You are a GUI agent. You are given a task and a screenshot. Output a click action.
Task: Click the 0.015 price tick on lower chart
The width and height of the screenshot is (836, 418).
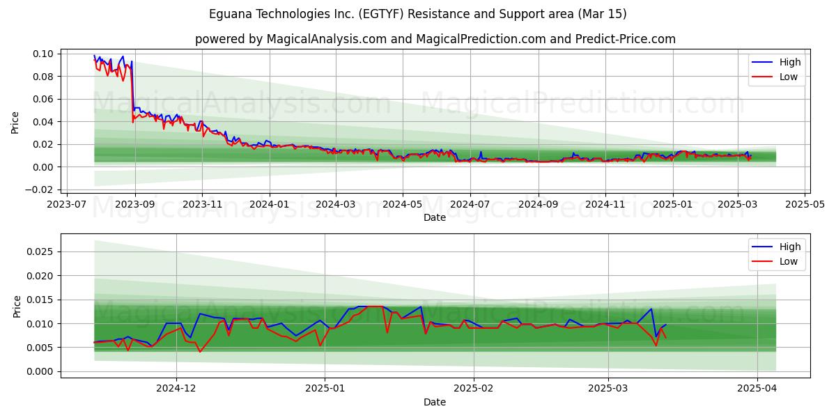[x=40, y=300]
